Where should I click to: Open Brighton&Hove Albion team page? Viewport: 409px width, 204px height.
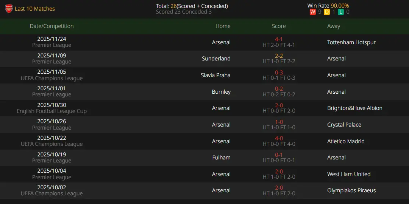(355, 108)
